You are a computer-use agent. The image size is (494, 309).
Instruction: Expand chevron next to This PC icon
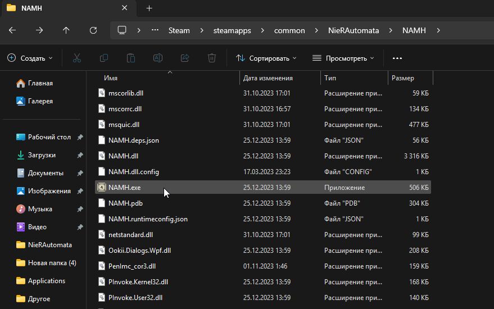point(139,30)
